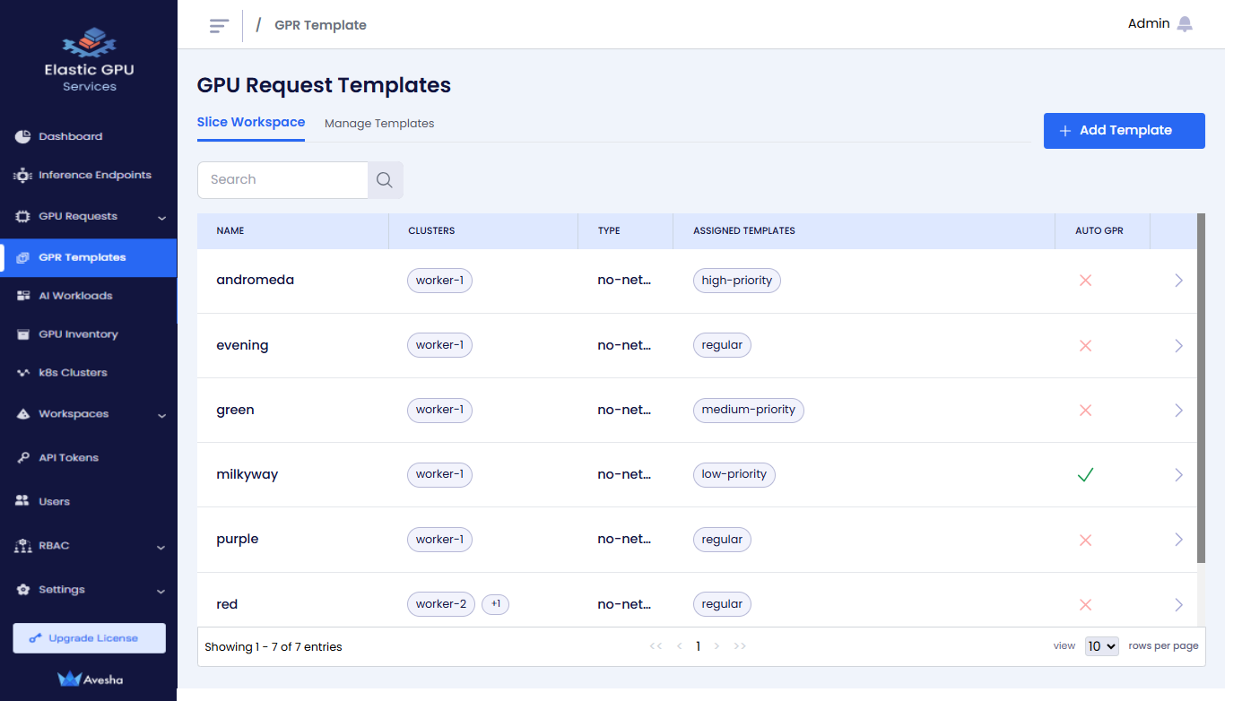
Task: Click the search magnifier icon
Action: click(x=385, y=180)
